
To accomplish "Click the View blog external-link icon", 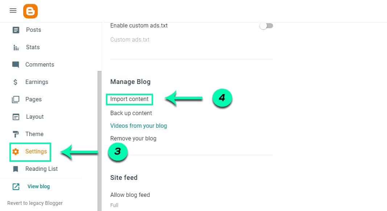I will (x=16, y=187).
